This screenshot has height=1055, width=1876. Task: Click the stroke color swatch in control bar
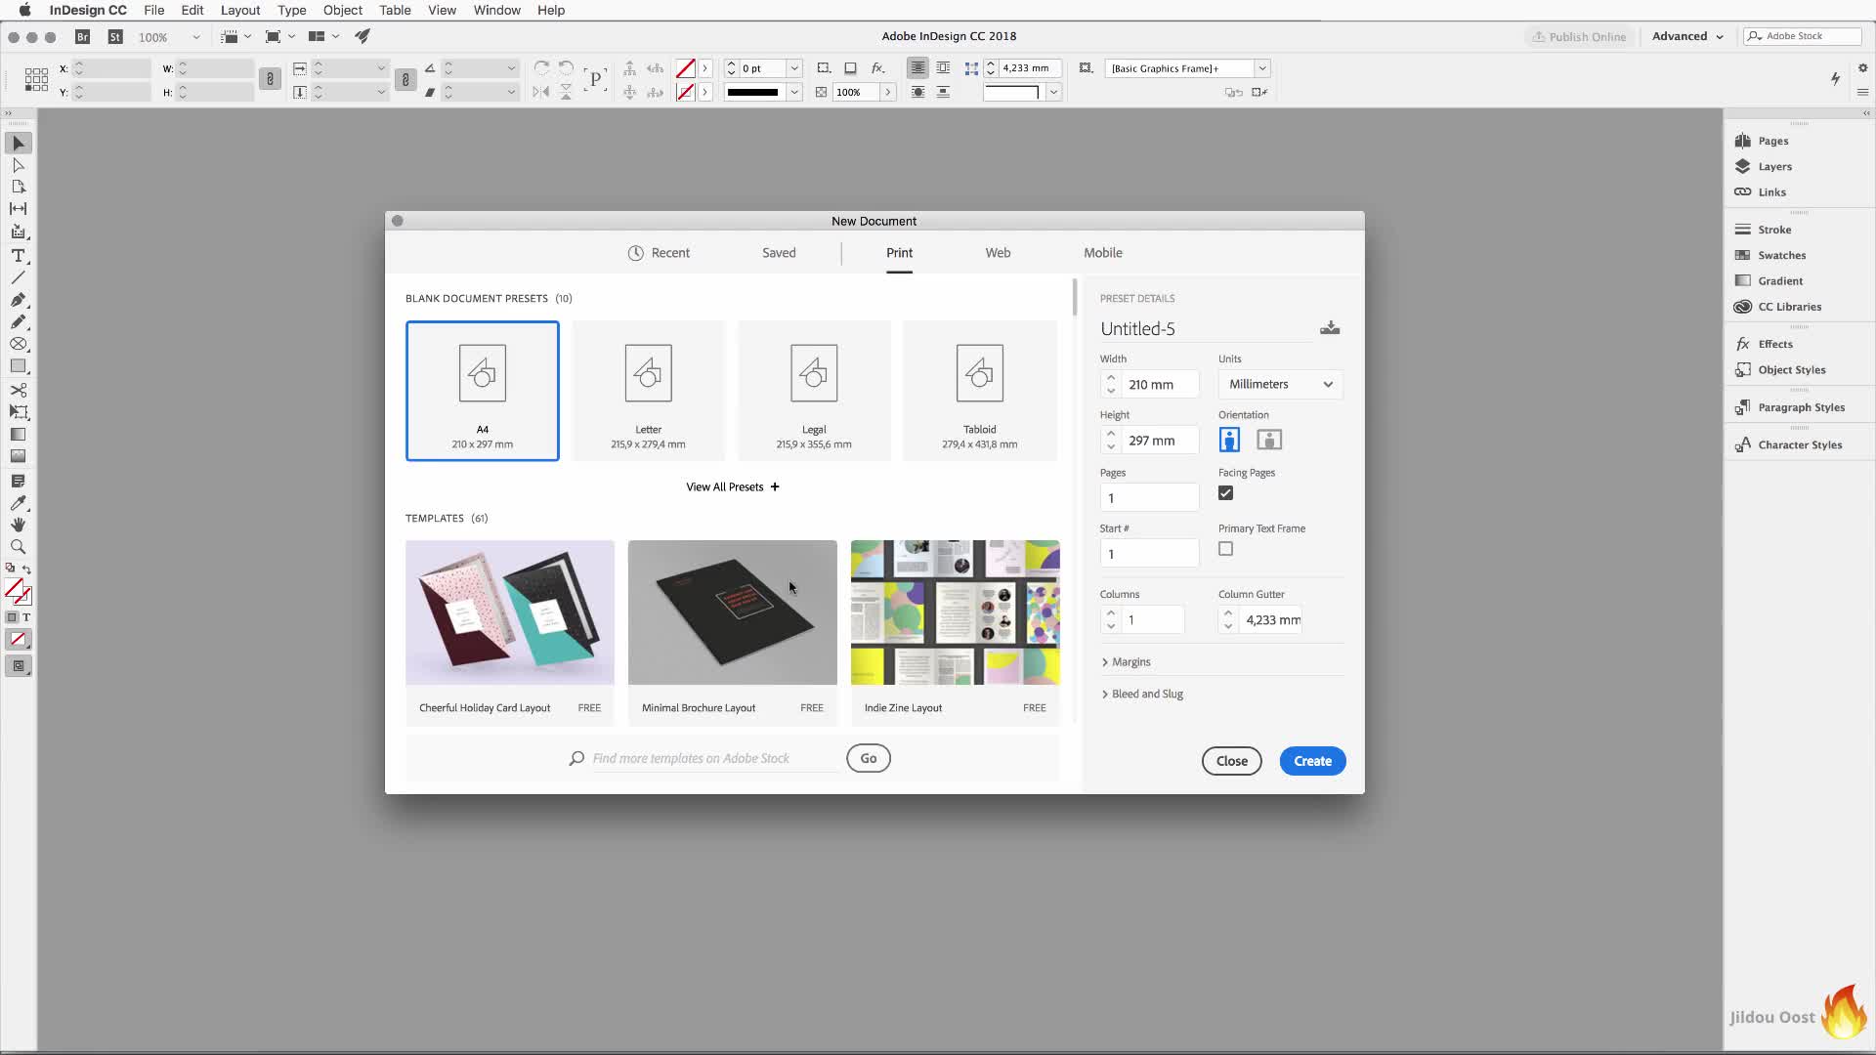point(686,92)
